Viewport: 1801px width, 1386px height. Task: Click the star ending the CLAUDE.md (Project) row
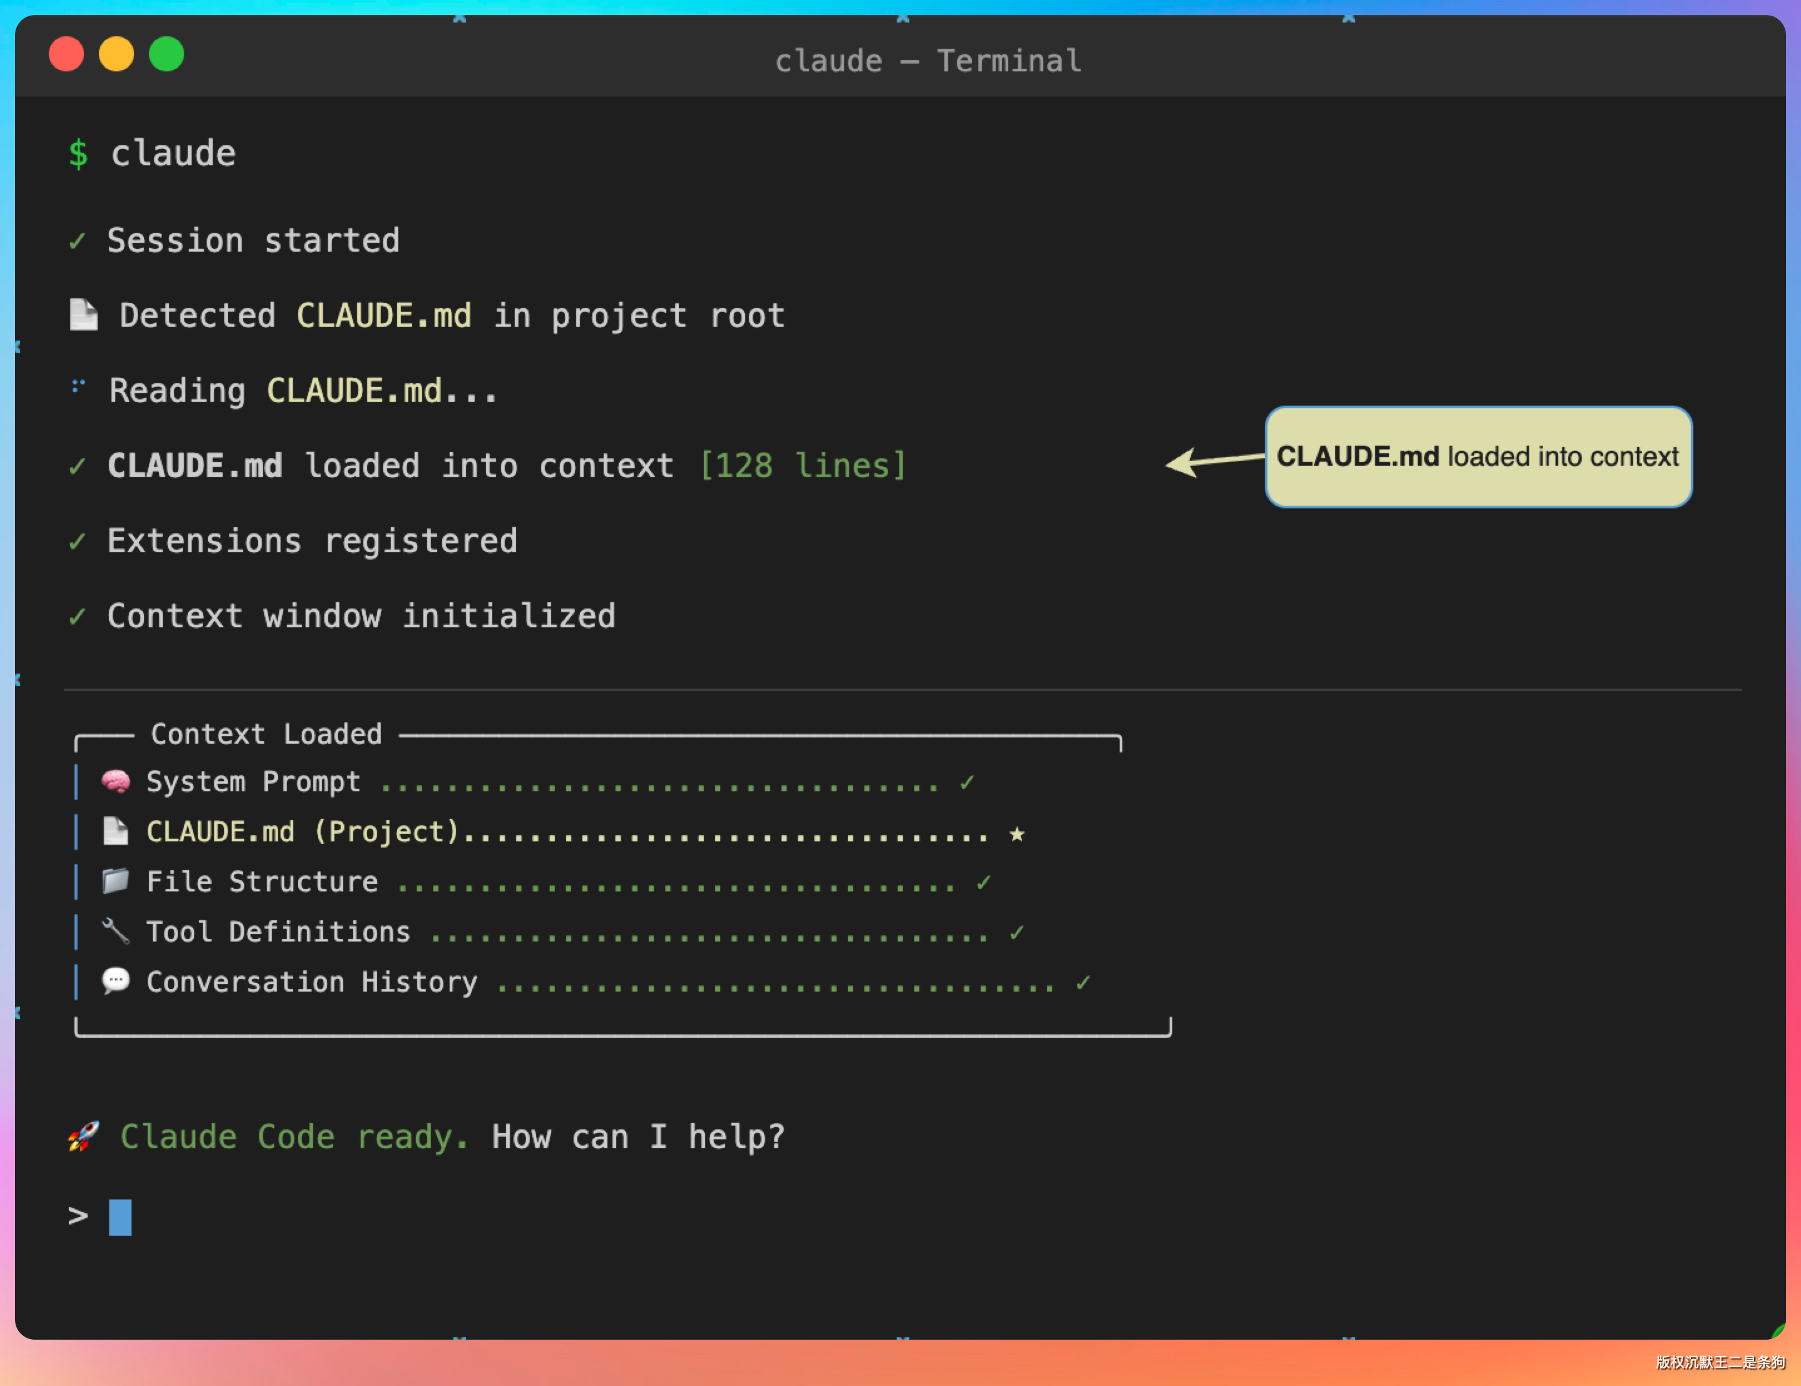[x=1017, y=834]
